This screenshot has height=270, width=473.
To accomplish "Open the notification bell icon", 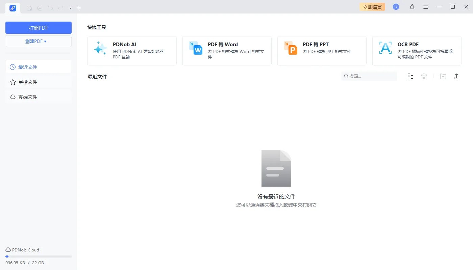I will (x=412, y=7).
